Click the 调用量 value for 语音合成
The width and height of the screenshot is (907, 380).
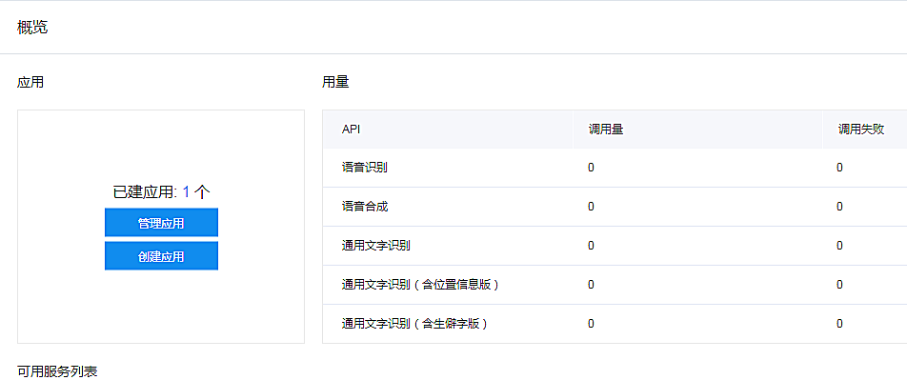click(591, 207)
